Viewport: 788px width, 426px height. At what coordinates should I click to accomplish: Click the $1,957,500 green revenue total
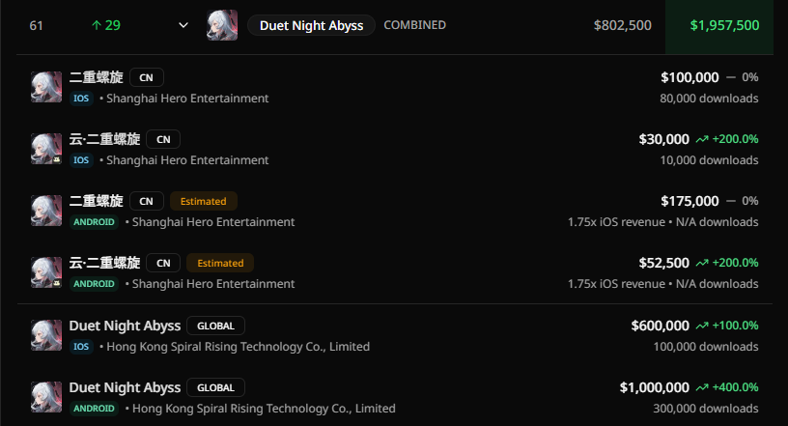tap(724, 25)
